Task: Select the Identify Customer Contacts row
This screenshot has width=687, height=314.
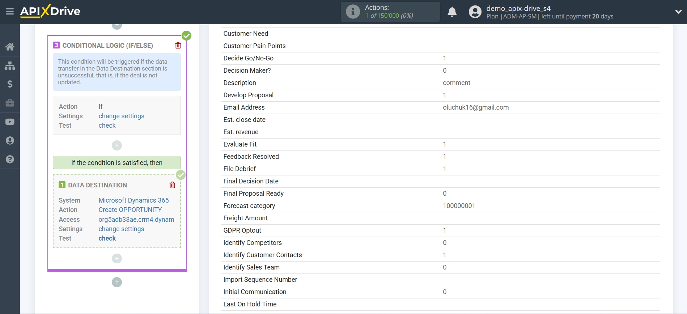Action: pos(441,255)
